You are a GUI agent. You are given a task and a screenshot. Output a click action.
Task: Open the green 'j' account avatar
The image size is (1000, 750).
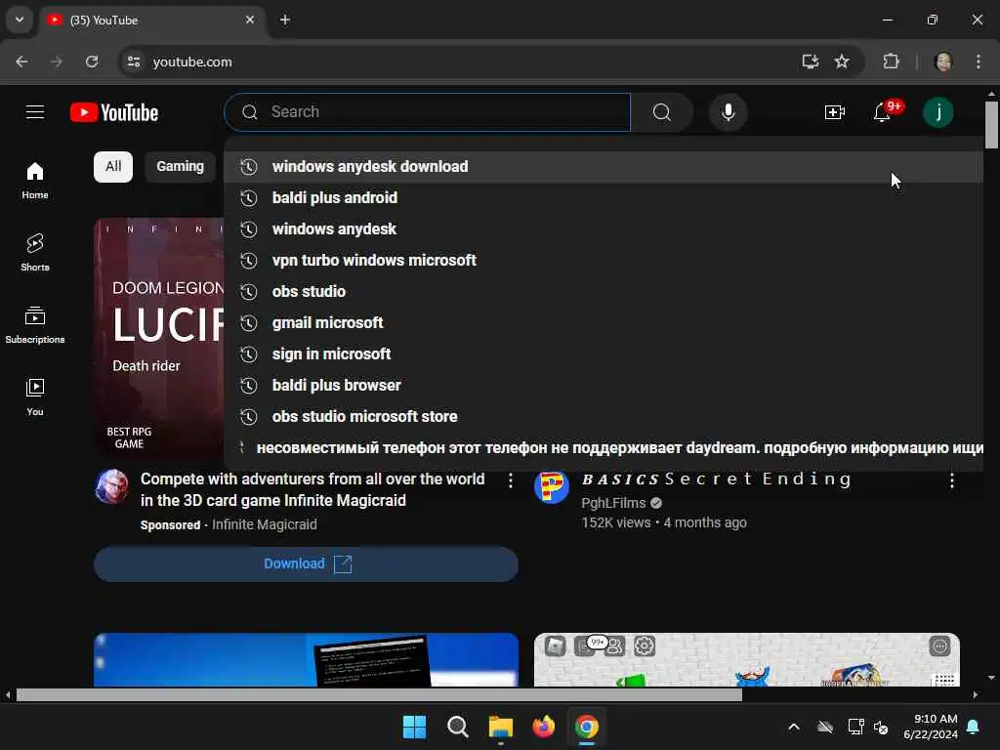938,112
